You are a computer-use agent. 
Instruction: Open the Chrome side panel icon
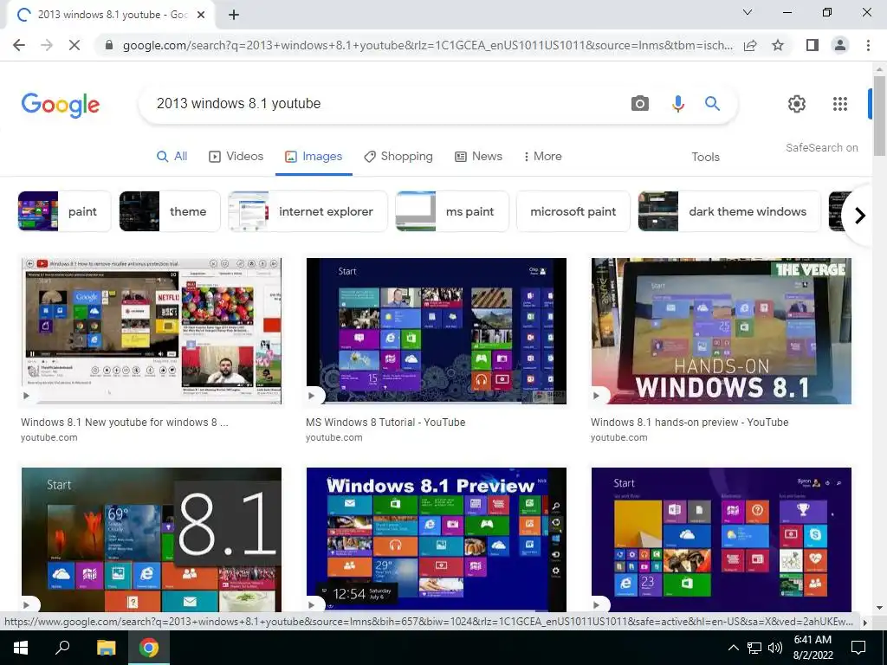[x=813, y=45]
